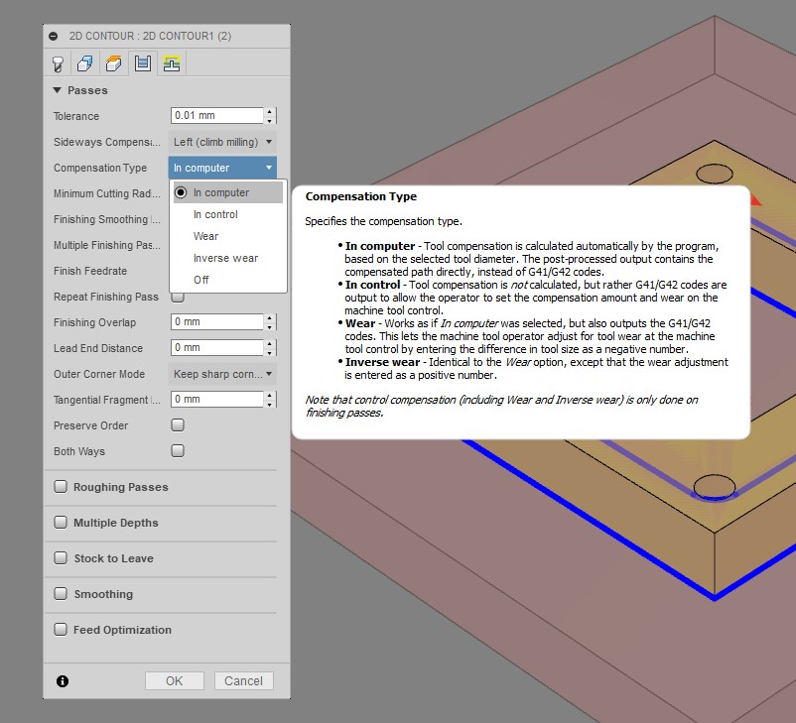Select the Passes tab icon

tap(142, 63)
